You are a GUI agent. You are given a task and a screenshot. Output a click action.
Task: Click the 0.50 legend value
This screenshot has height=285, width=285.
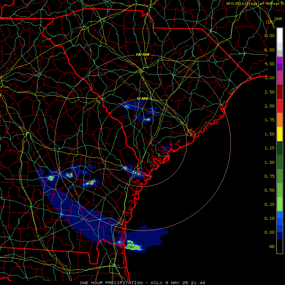pyautogui.click(x=269, y=190)
